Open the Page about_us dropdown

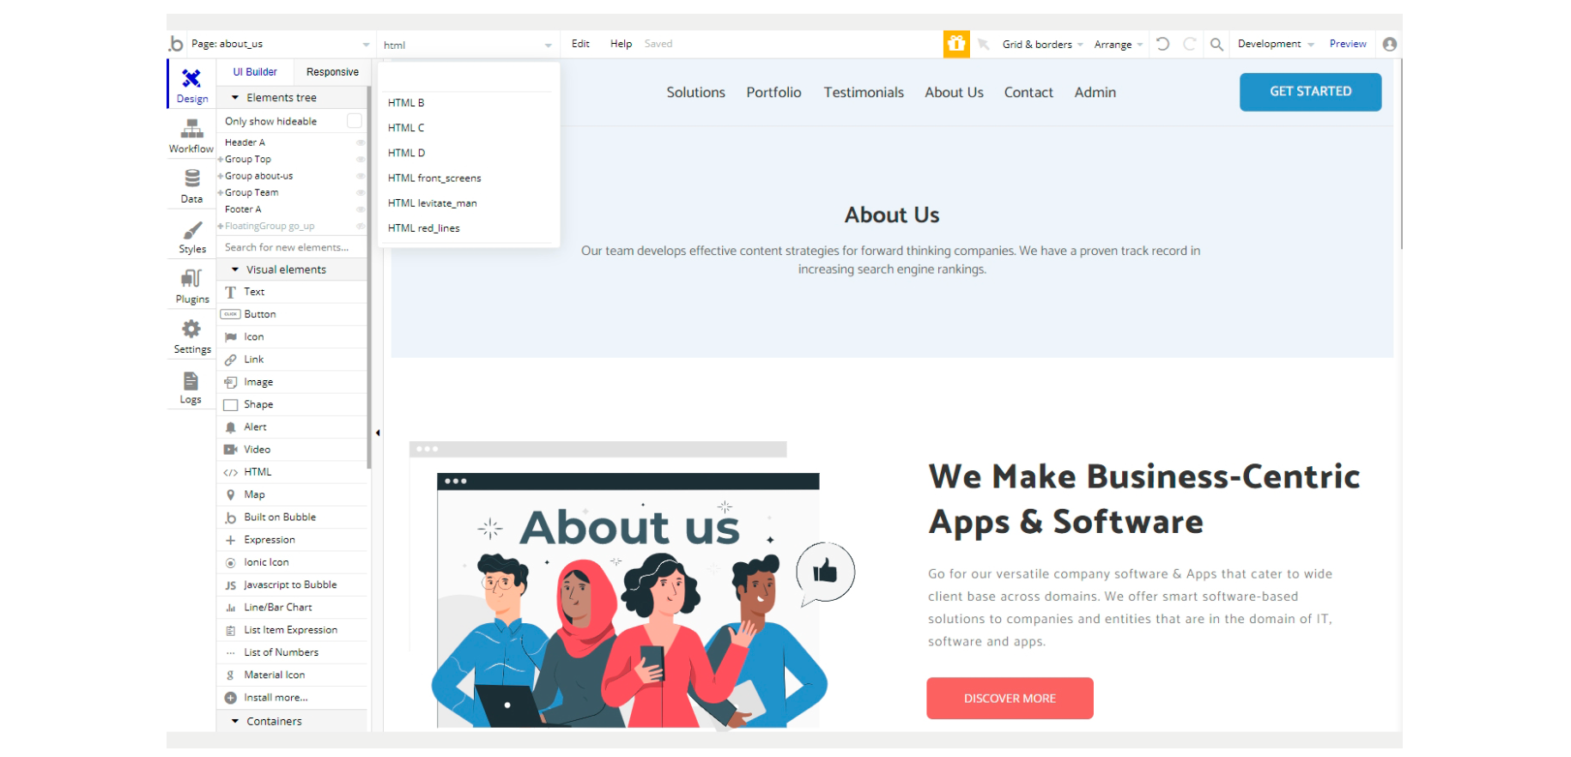(281, 44)
